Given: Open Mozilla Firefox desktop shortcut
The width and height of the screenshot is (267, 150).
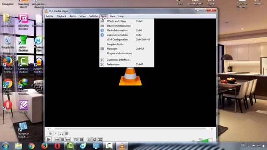Looking at the screenshot, I should pyautogui.click(x=8, y=65).
